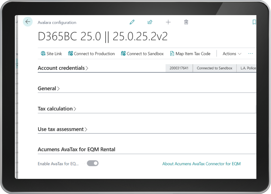Image resolution: width=271 pixels, height=194 pixels.
Task: Click Connect to Production
Action: (x=91, y=54)
